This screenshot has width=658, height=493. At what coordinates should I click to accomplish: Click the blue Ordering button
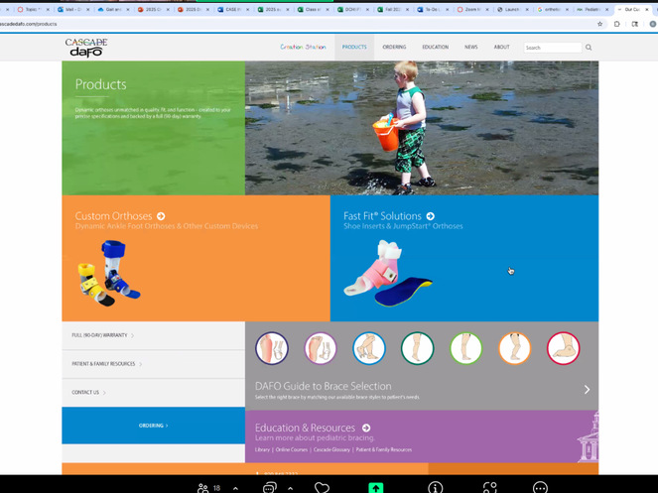pos(153,426)
